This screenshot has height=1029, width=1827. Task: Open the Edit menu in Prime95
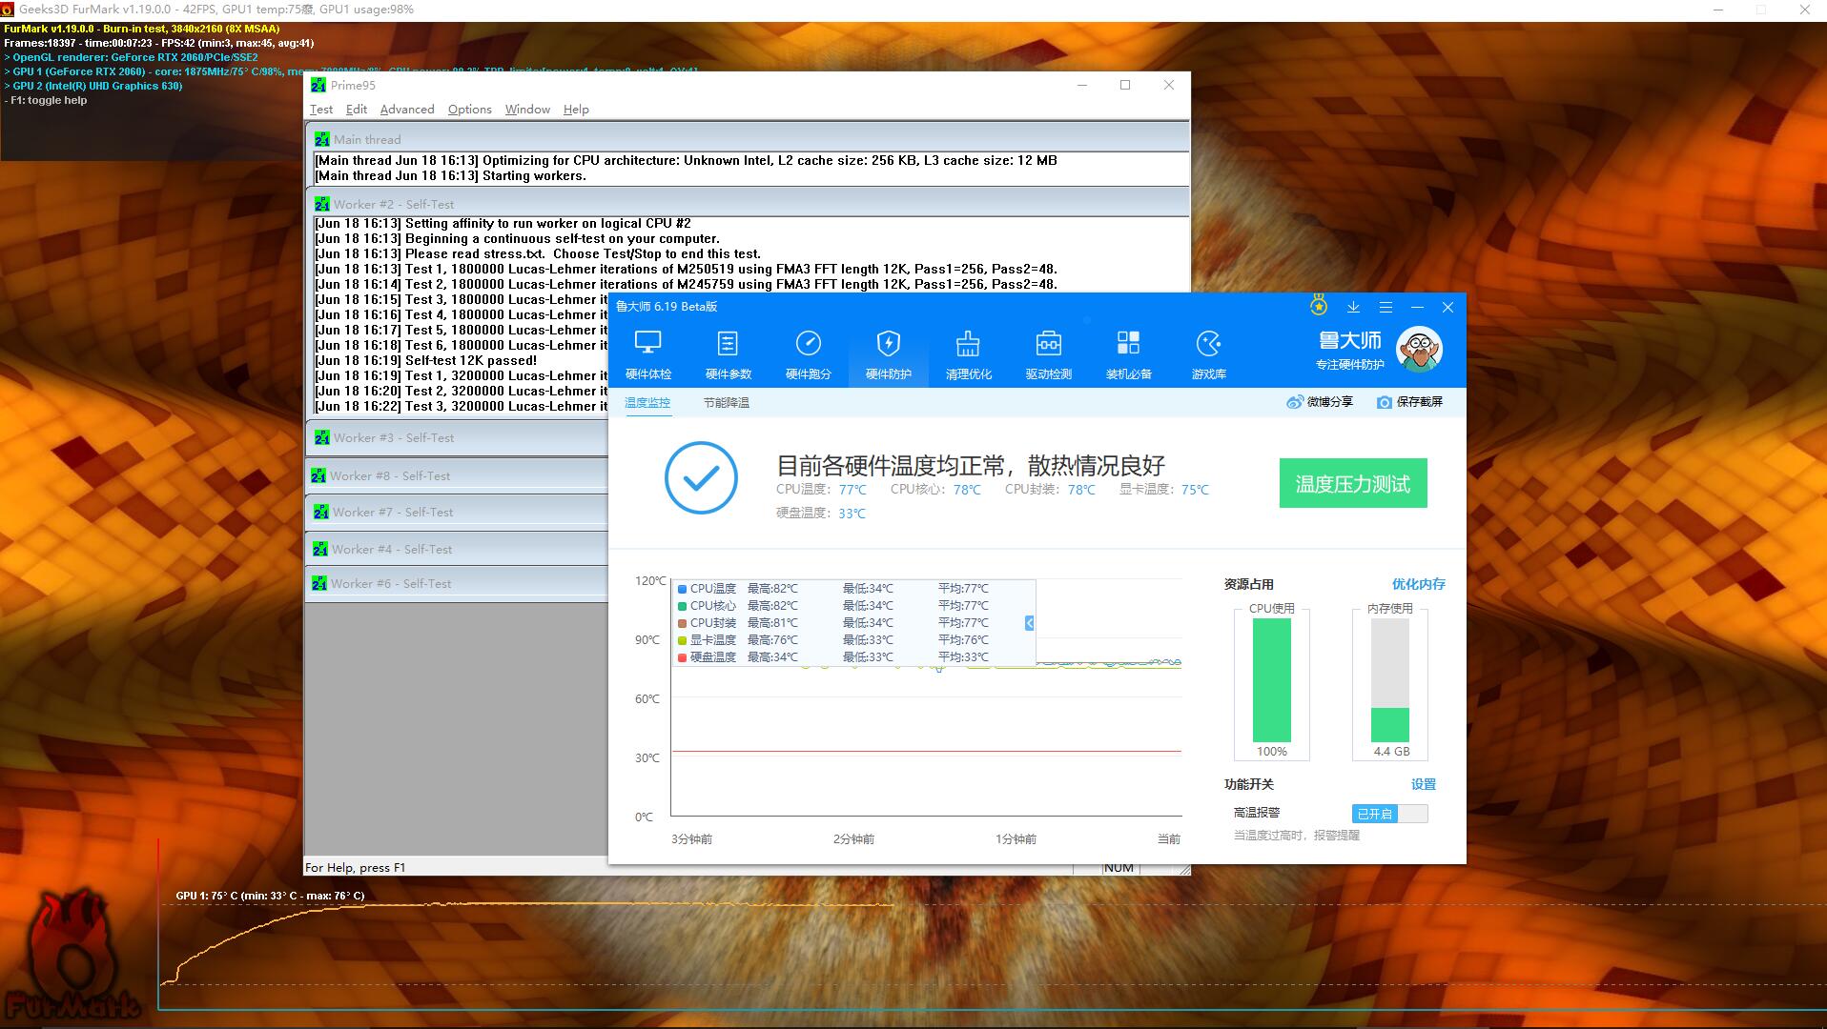pyautogui.click(x=357, y=110)
